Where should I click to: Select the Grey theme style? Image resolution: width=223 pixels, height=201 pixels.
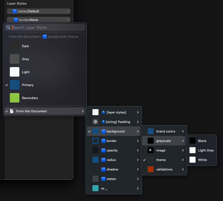[x=45, y=59]
